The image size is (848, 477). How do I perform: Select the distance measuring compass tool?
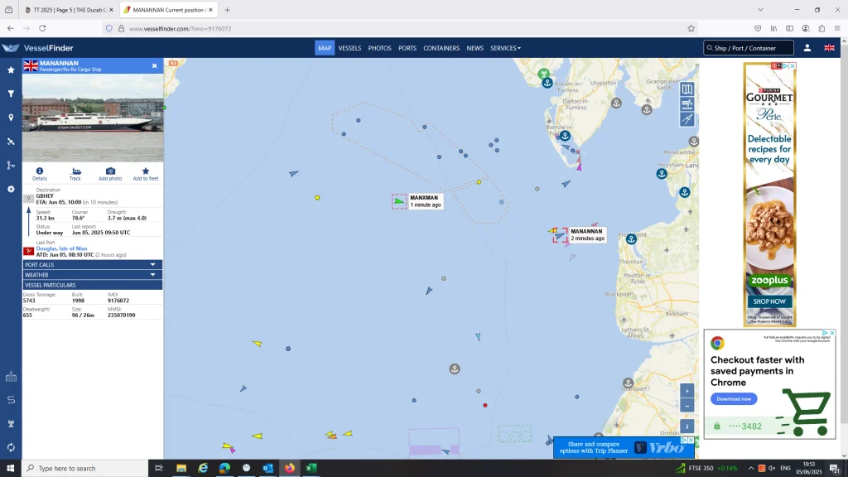coord(687,119)
